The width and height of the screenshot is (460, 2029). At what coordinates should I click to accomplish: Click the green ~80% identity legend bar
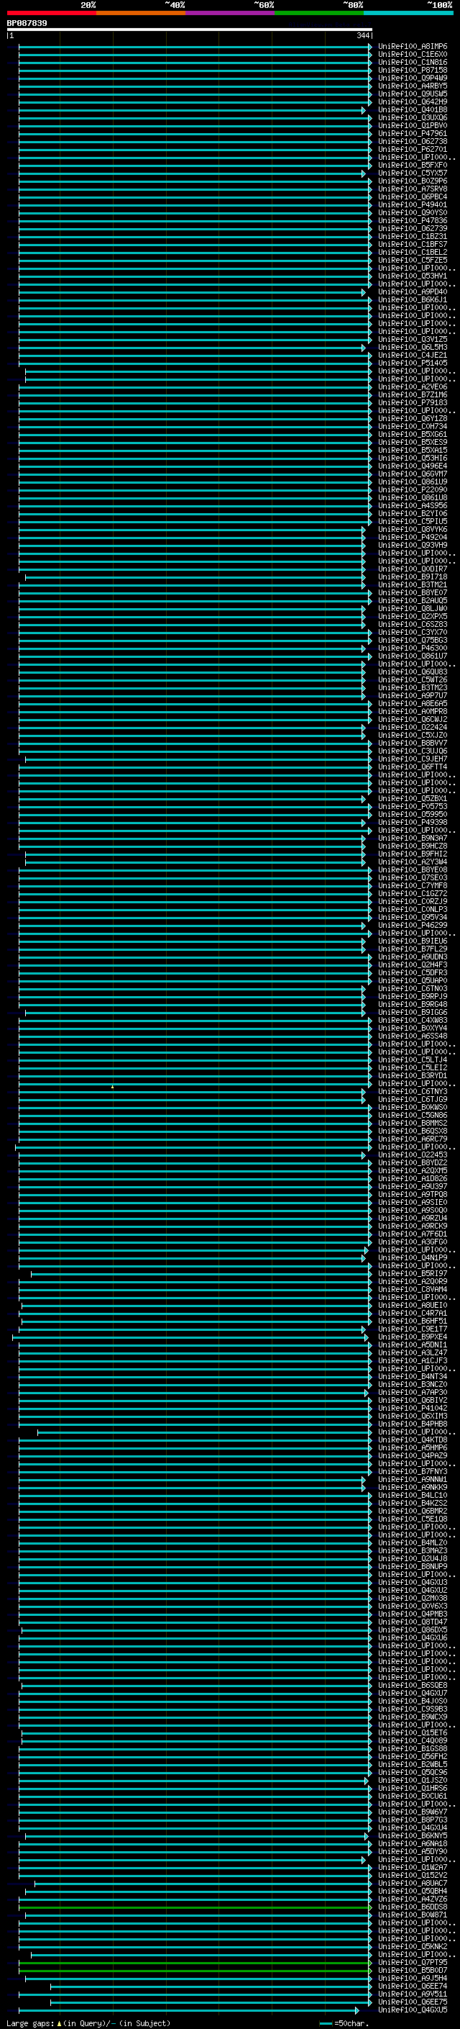319,13
